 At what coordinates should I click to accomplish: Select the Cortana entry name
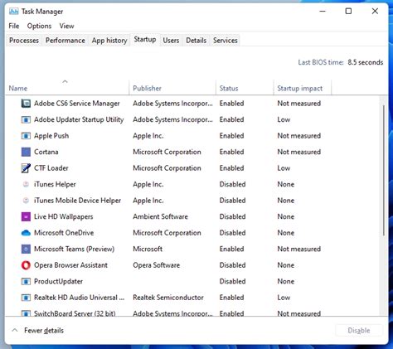click(46, 152)
